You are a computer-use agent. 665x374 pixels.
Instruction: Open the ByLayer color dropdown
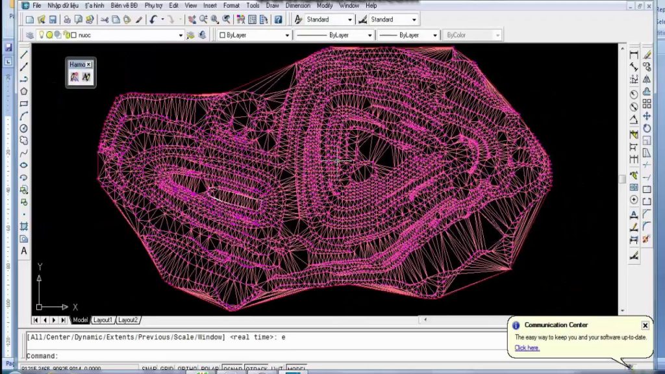286,35
